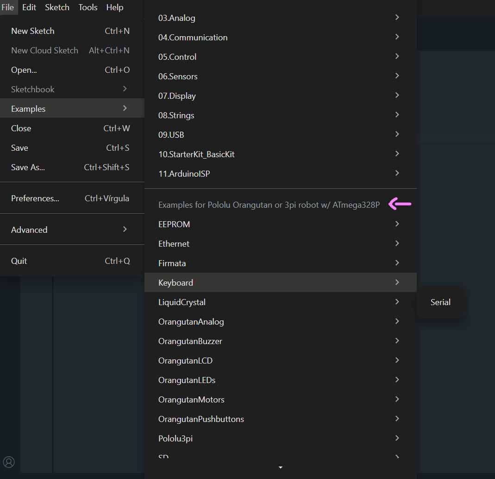Open 05.Control examples submenu
Viewport: 495px width, 479px height.
point(280,57)
